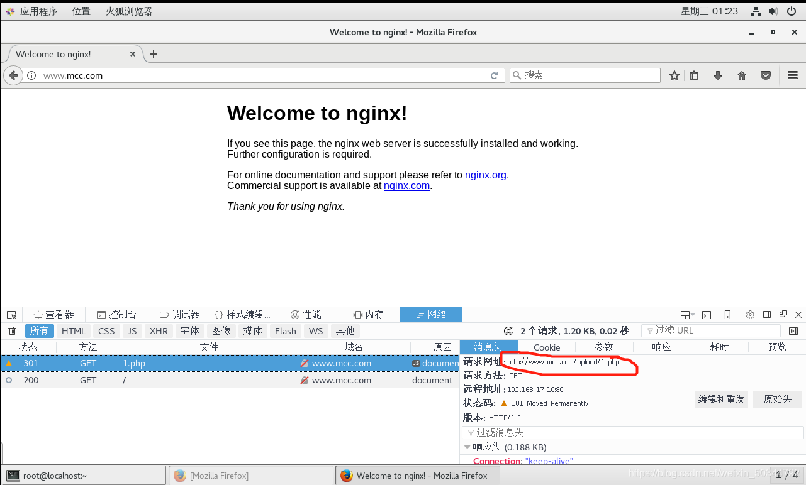This screenshot has height=485, width=806.
Task: Toggle the HTML request filter
Action: [74, 331]
